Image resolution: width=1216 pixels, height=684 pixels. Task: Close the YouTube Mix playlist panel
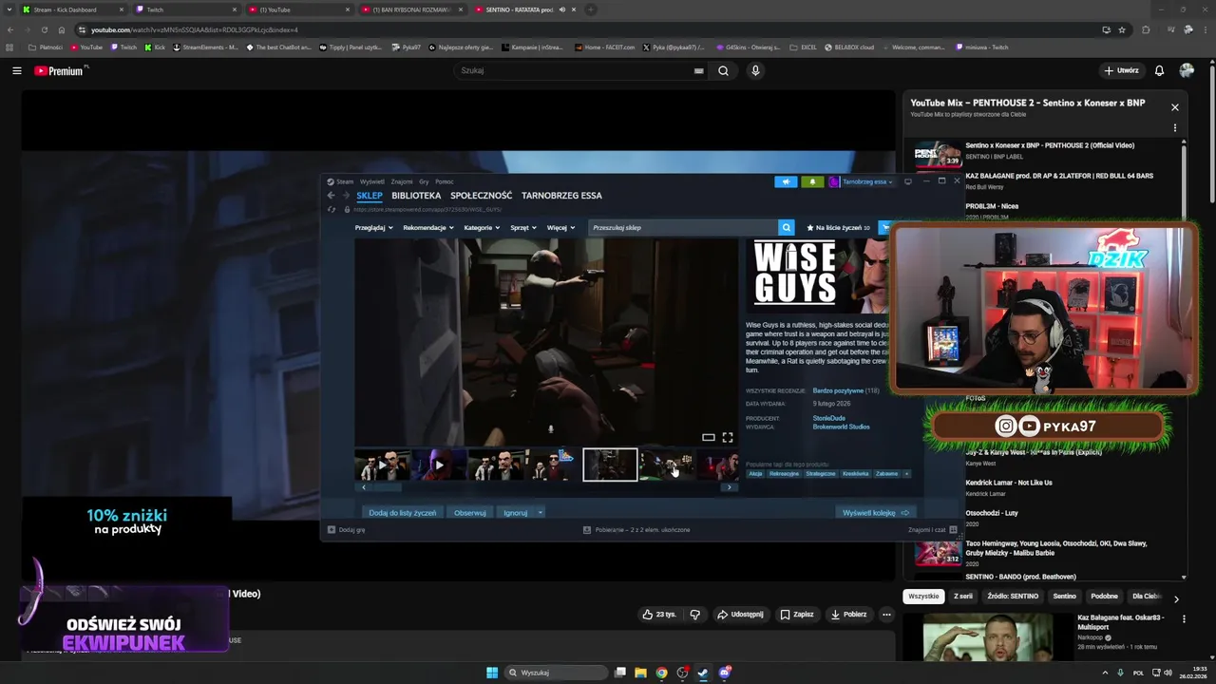point(1175,107)
